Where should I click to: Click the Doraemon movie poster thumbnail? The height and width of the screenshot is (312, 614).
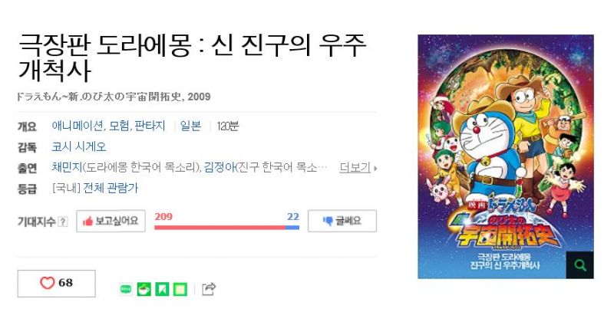coord(506,157)
